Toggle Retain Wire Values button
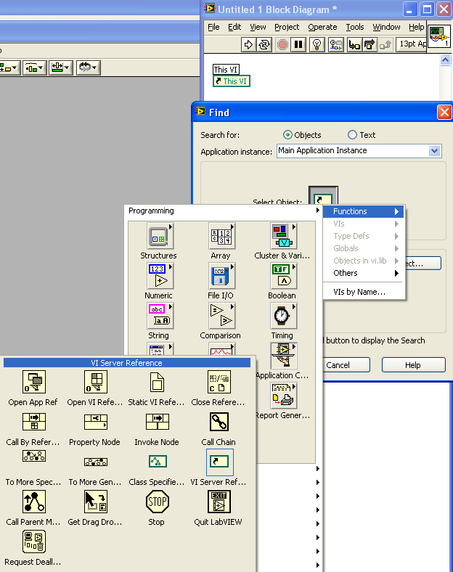453x572 pixels. pyautogui.click(x=335, y=44)
